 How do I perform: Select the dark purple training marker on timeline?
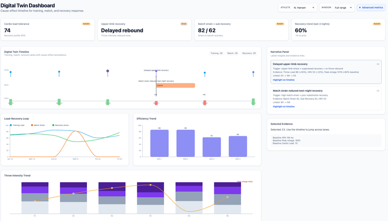[x=108, y=71]
